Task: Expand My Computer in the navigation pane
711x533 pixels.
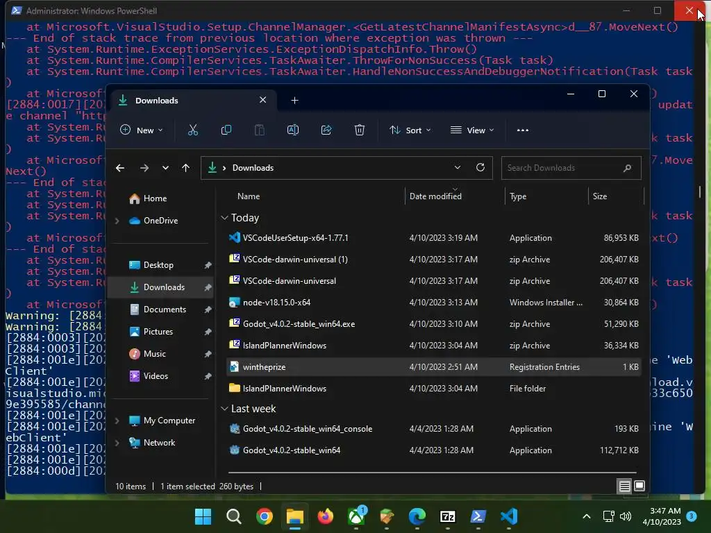Action: [117, 421]
